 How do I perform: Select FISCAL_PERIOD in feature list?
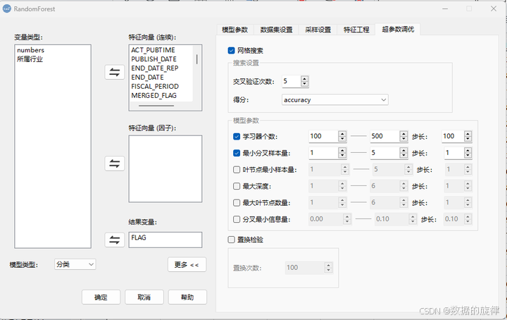coord(155,87)
